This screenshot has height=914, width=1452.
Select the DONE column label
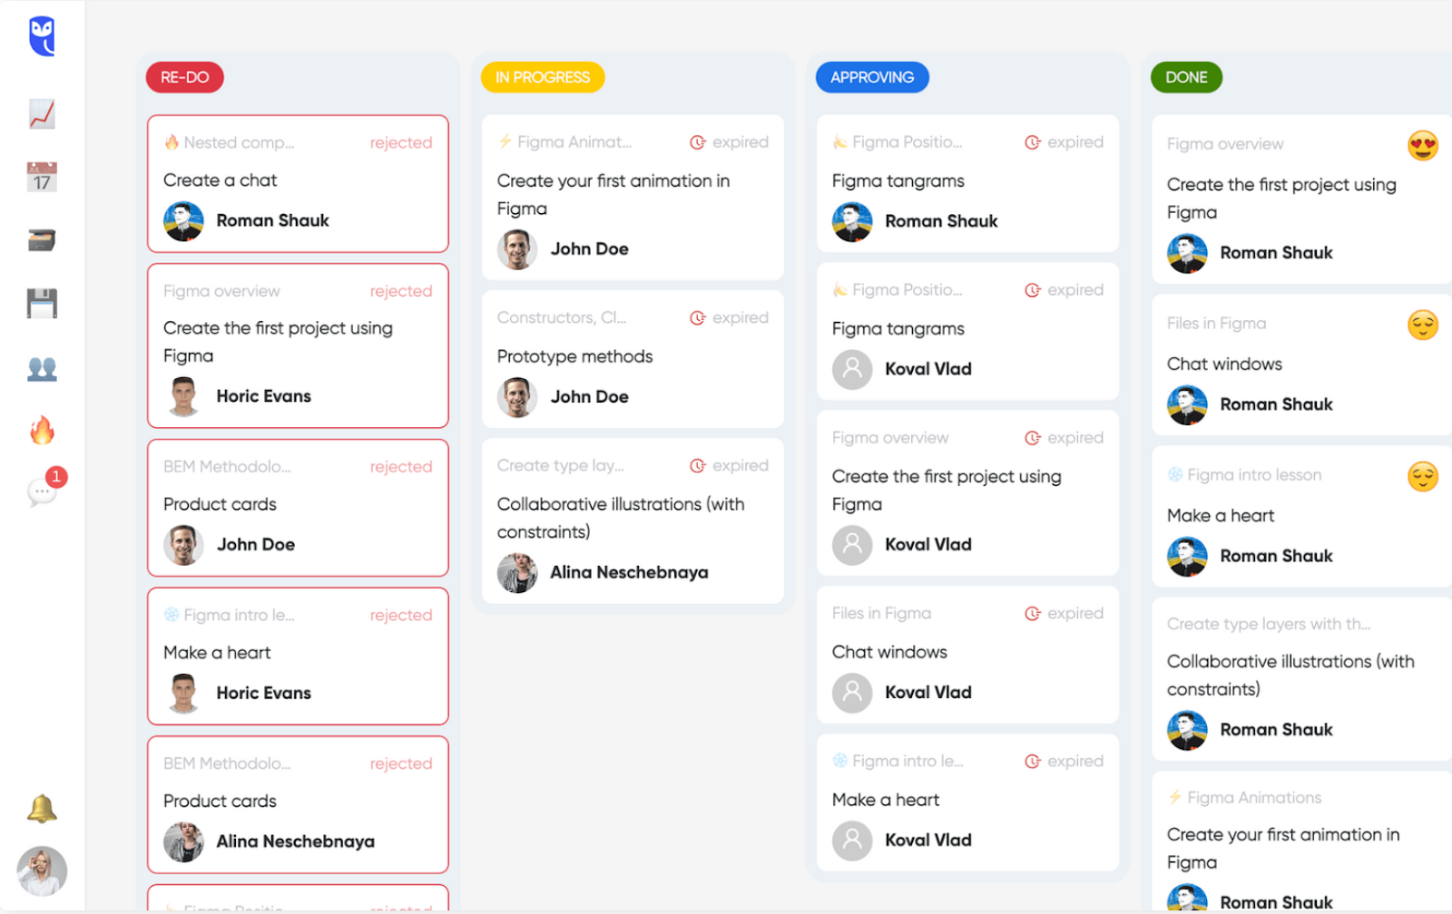pyautogui.click(x=1186, y=77)
